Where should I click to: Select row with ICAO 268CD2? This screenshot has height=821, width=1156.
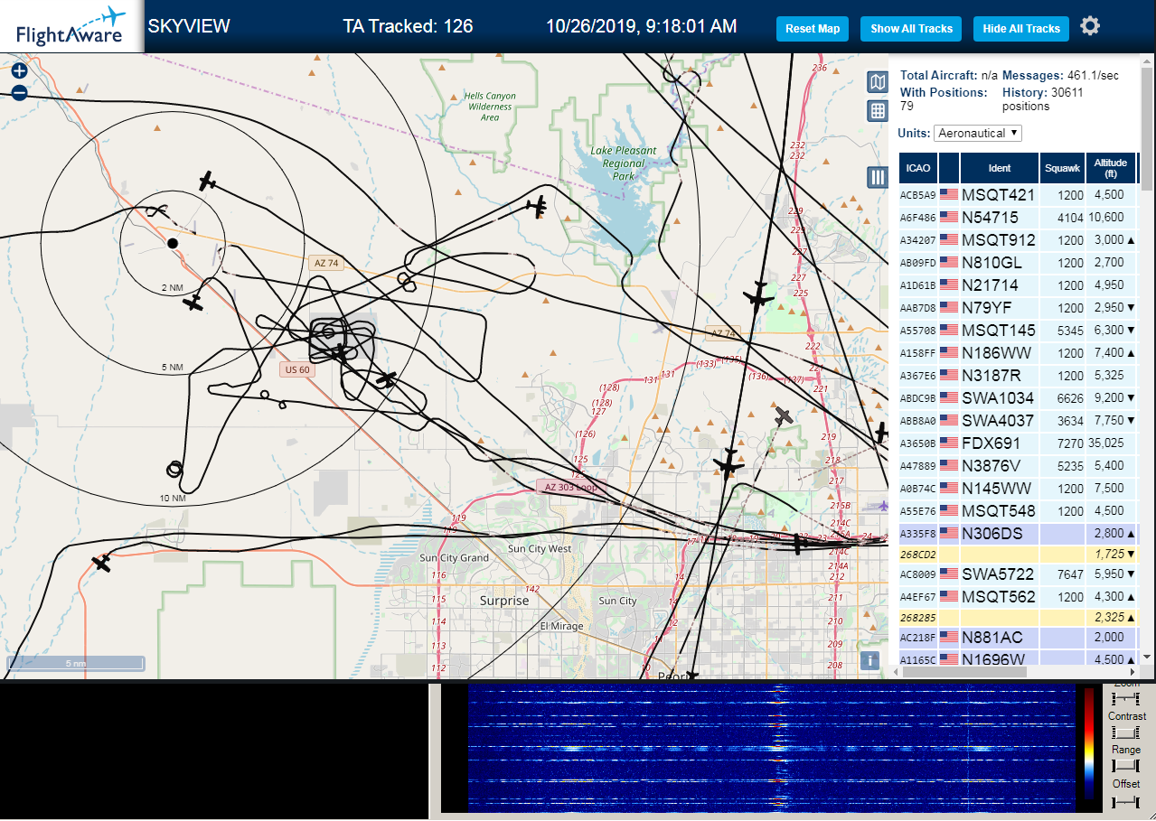coord(1018,553)
